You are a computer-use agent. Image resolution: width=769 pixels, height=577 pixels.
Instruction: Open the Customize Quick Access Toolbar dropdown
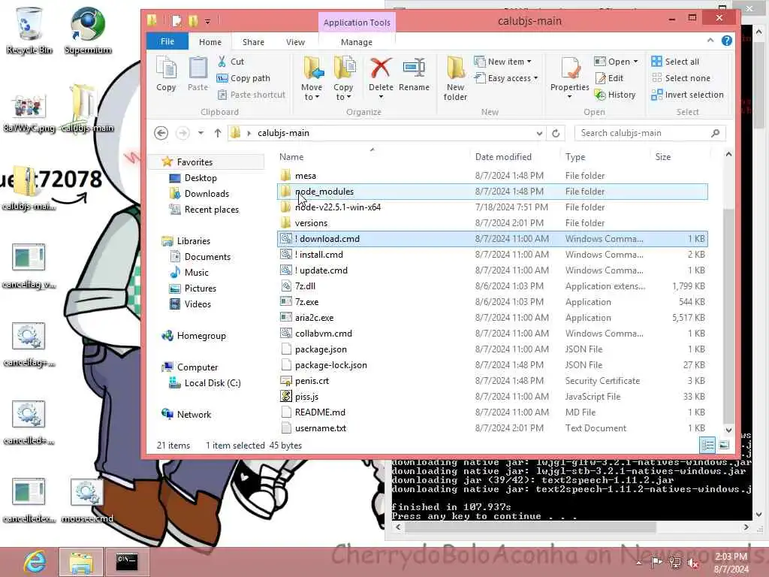207,21
